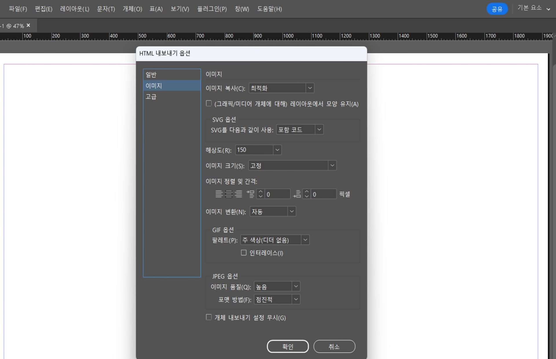Select align right image alignment icon
This screenshot has height=359, width=556.
coord(239,194)
